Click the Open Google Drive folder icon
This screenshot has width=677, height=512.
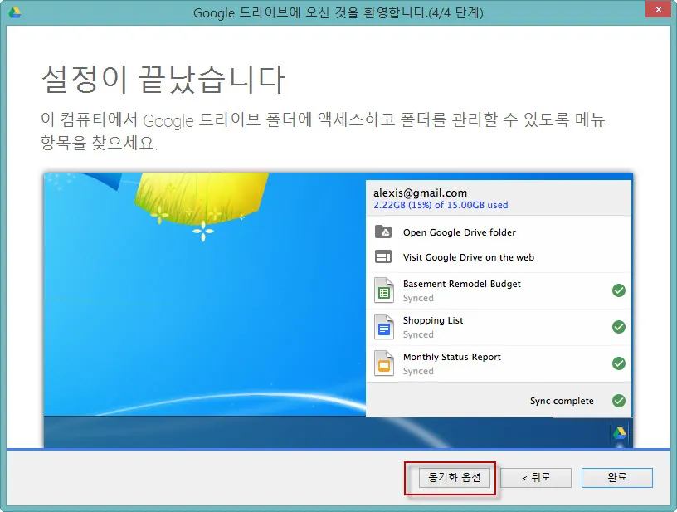click(x=383, y=232)
